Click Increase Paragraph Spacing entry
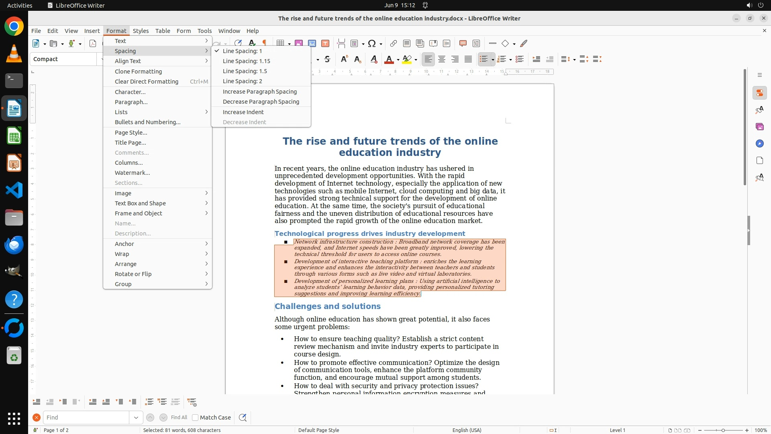Image resolution: width=771 pixels, height=434 pixels. (259, 92)
